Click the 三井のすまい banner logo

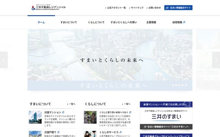click(166, 116)
